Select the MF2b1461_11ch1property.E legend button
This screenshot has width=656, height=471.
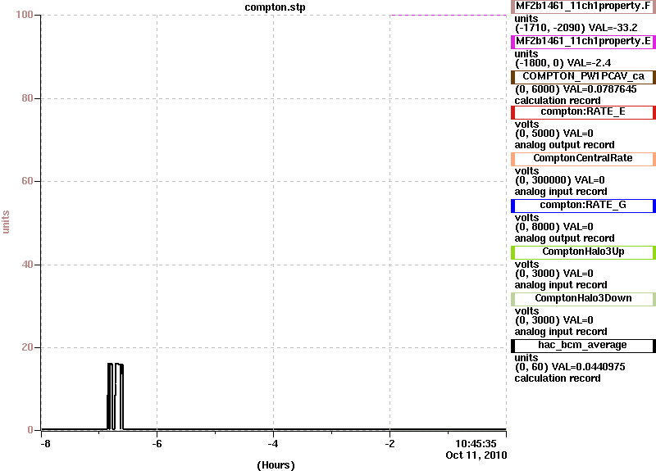583,42
